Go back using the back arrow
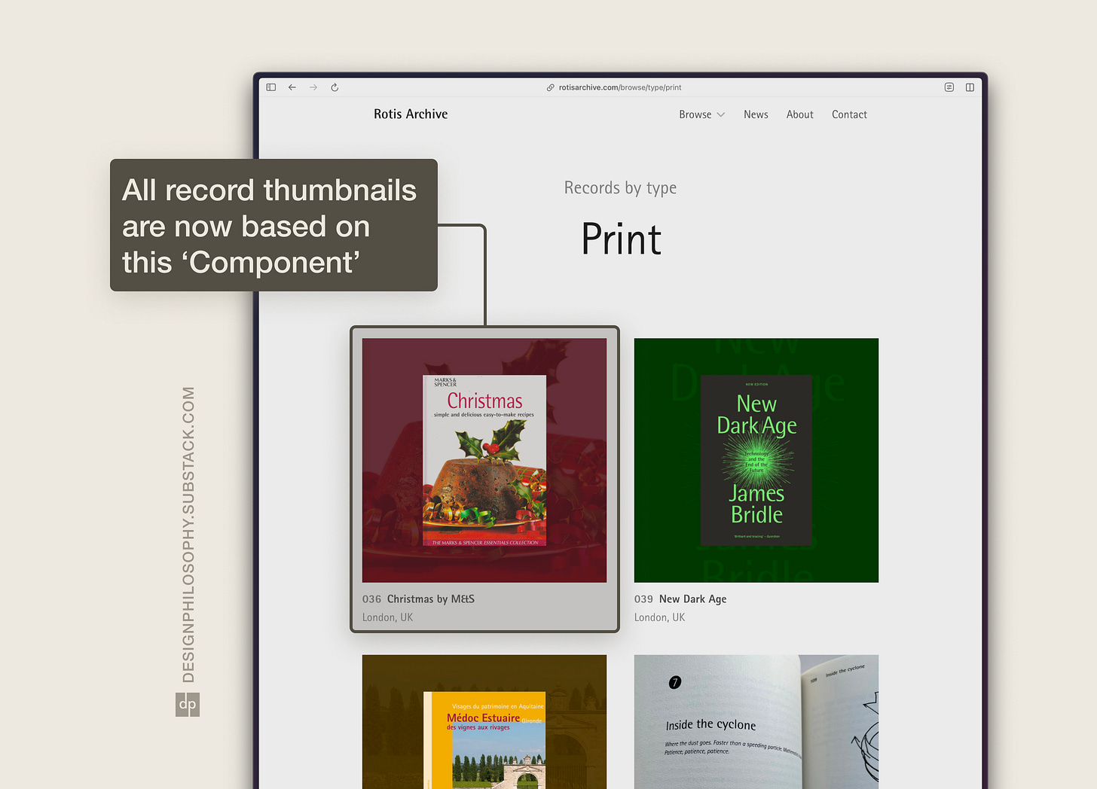1097x789 pixels. (x=292, y=87)
